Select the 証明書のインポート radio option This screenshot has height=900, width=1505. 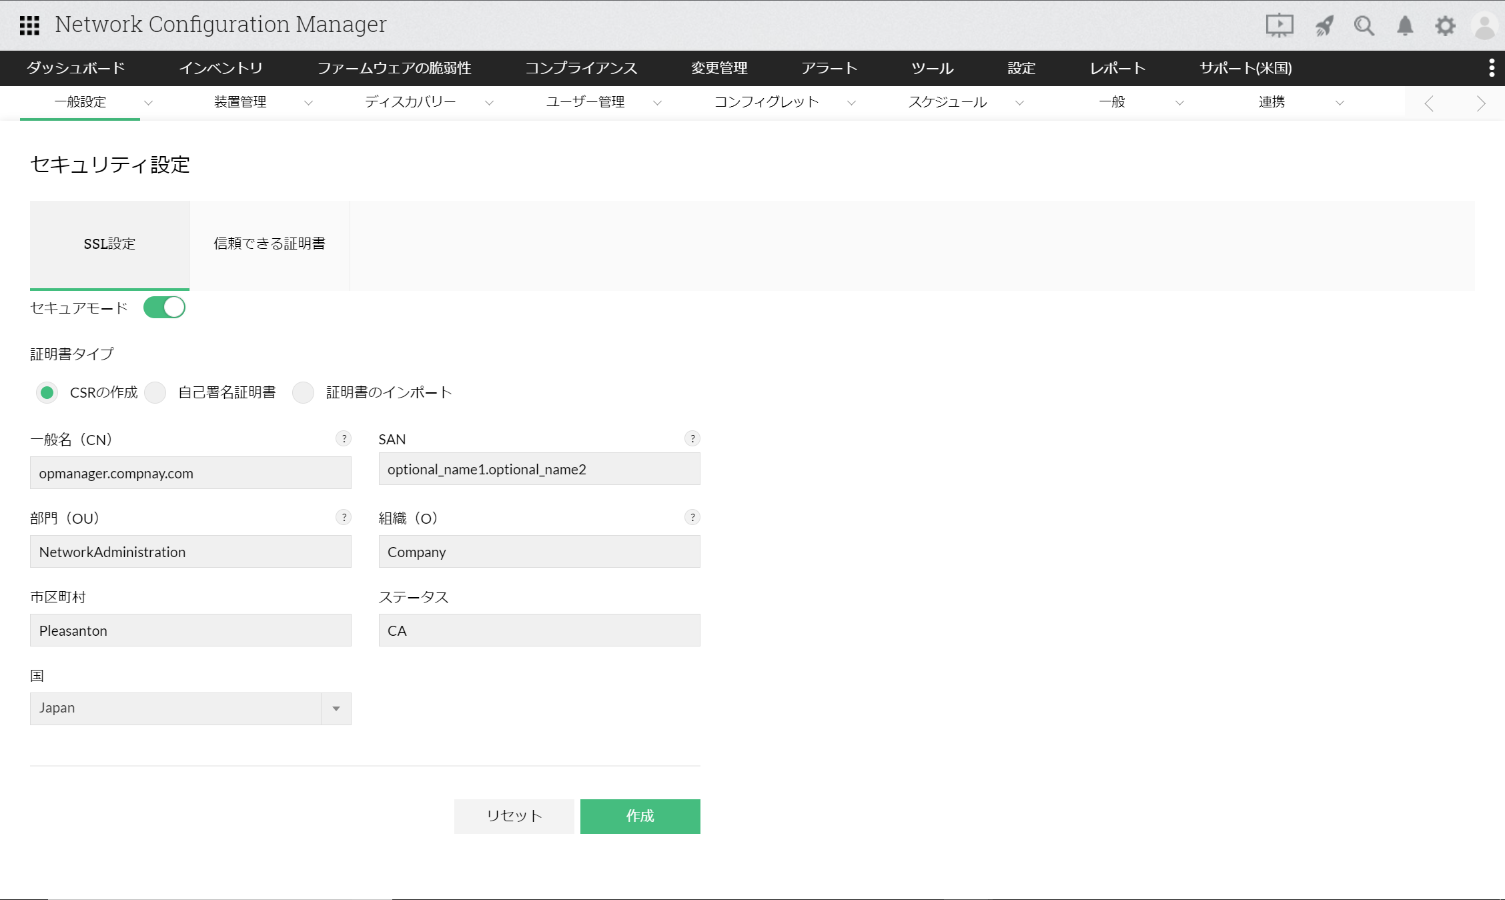(x=304, y=392)
